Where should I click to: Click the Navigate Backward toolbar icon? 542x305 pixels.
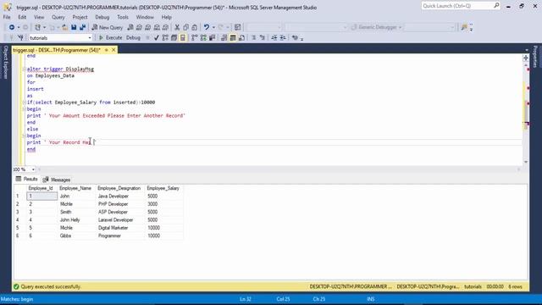[x=12, y=27]
